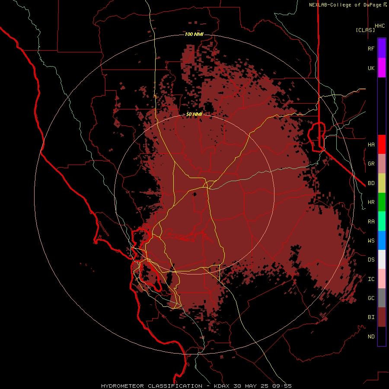Select the BD big drops legend swatch
The height and width of the screenshot is (389, 389).
pos(382,183)
